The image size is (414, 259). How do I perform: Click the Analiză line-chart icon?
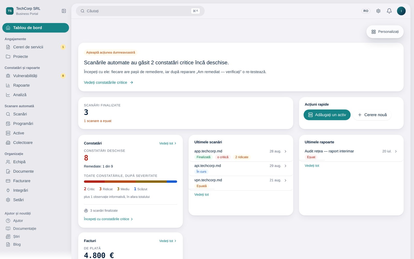(8, 95)
